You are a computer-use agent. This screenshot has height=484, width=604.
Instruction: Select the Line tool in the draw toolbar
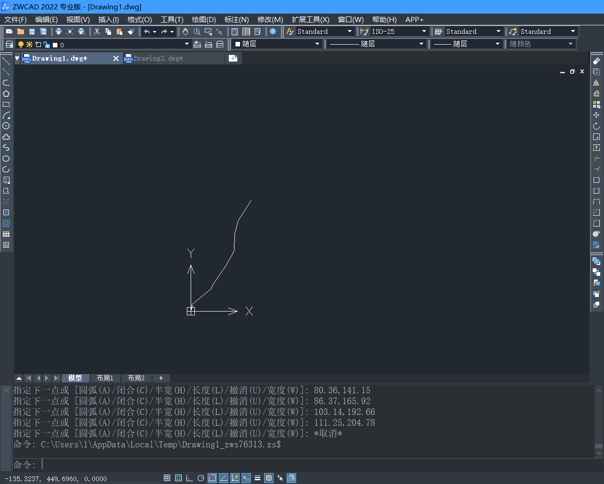click(x=6, y=61)
